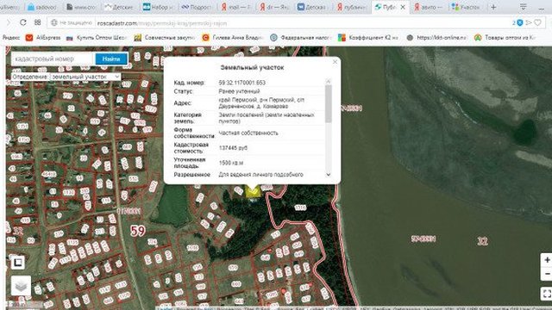Switch to the VK Детская tab
This screenshot has width=552, height=310.
tap(311, 7)
